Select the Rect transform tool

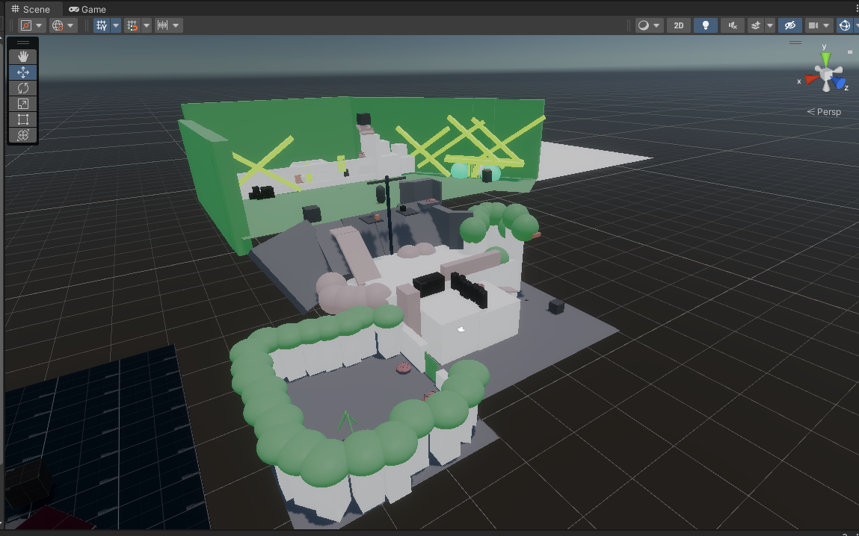coord(22,119)
